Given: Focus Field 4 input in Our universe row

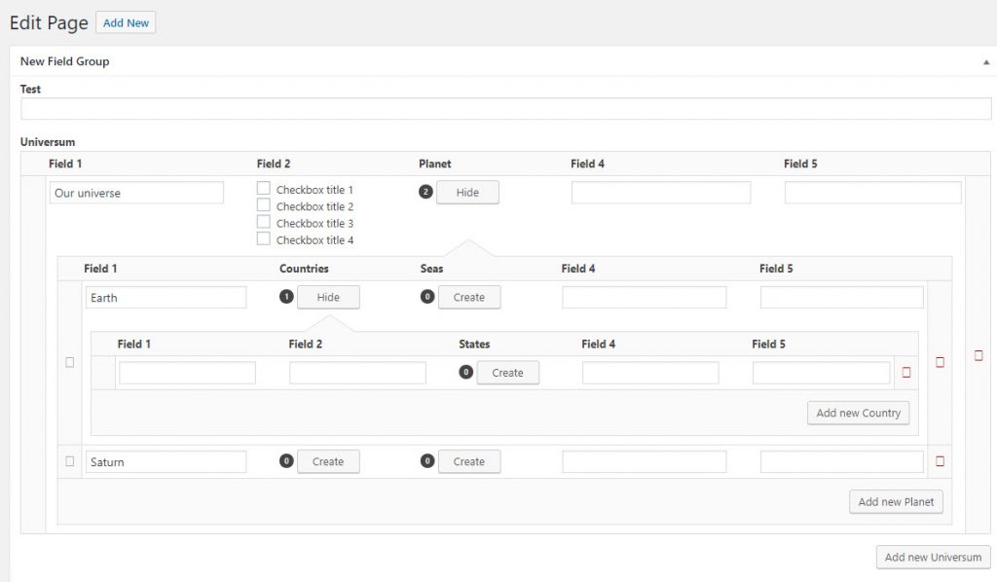Looking at the screenshot, I should tap(661, 193).
